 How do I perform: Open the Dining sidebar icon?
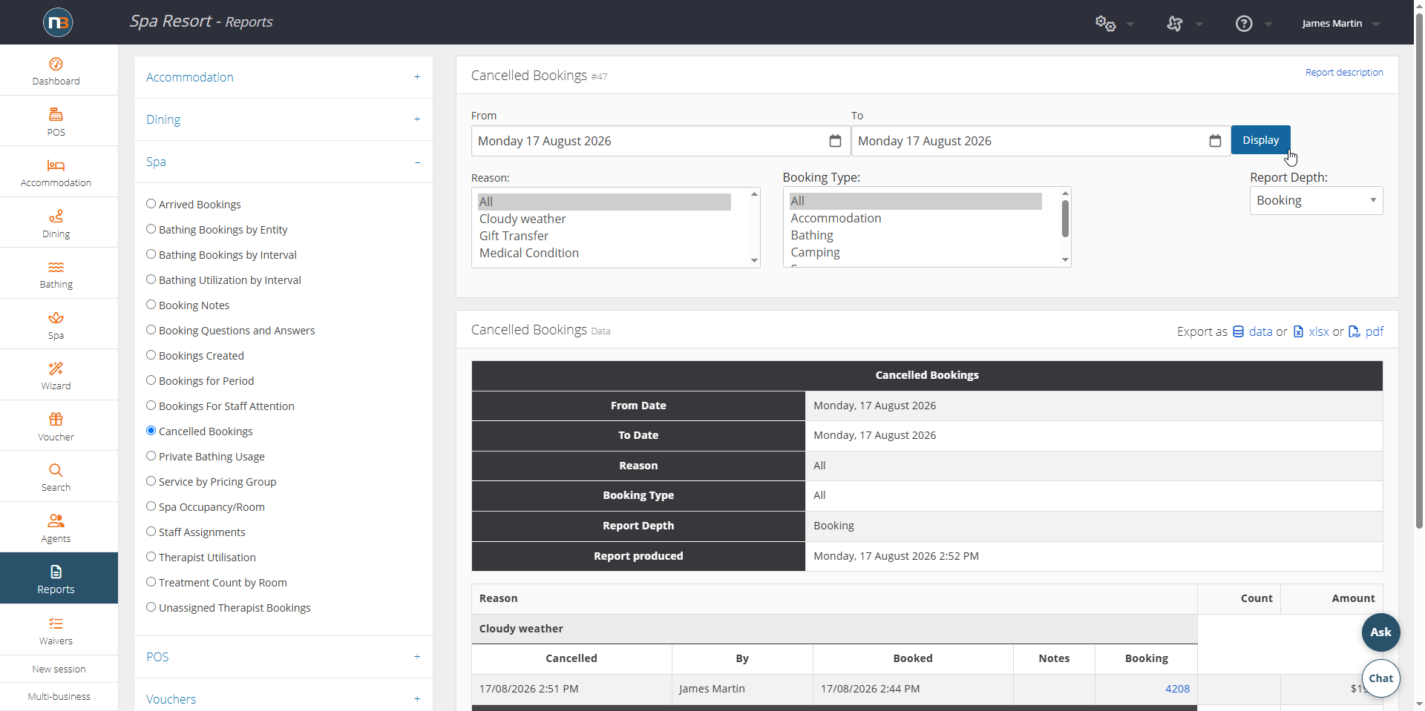coord(56,216)
